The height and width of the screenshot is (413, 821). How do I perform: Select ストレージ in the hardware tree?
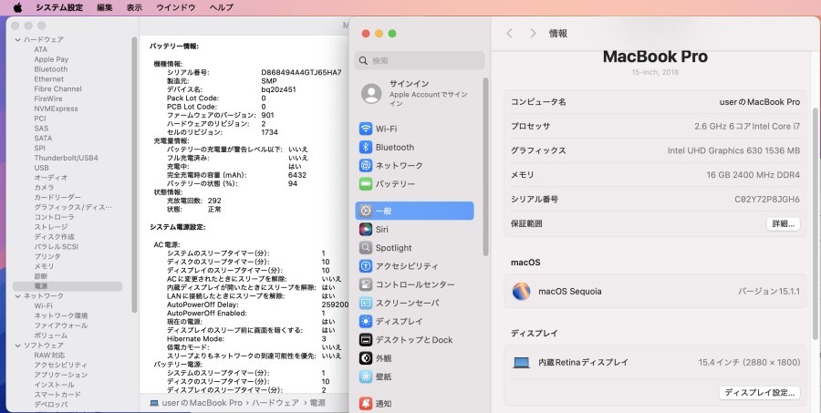point(51,227)
